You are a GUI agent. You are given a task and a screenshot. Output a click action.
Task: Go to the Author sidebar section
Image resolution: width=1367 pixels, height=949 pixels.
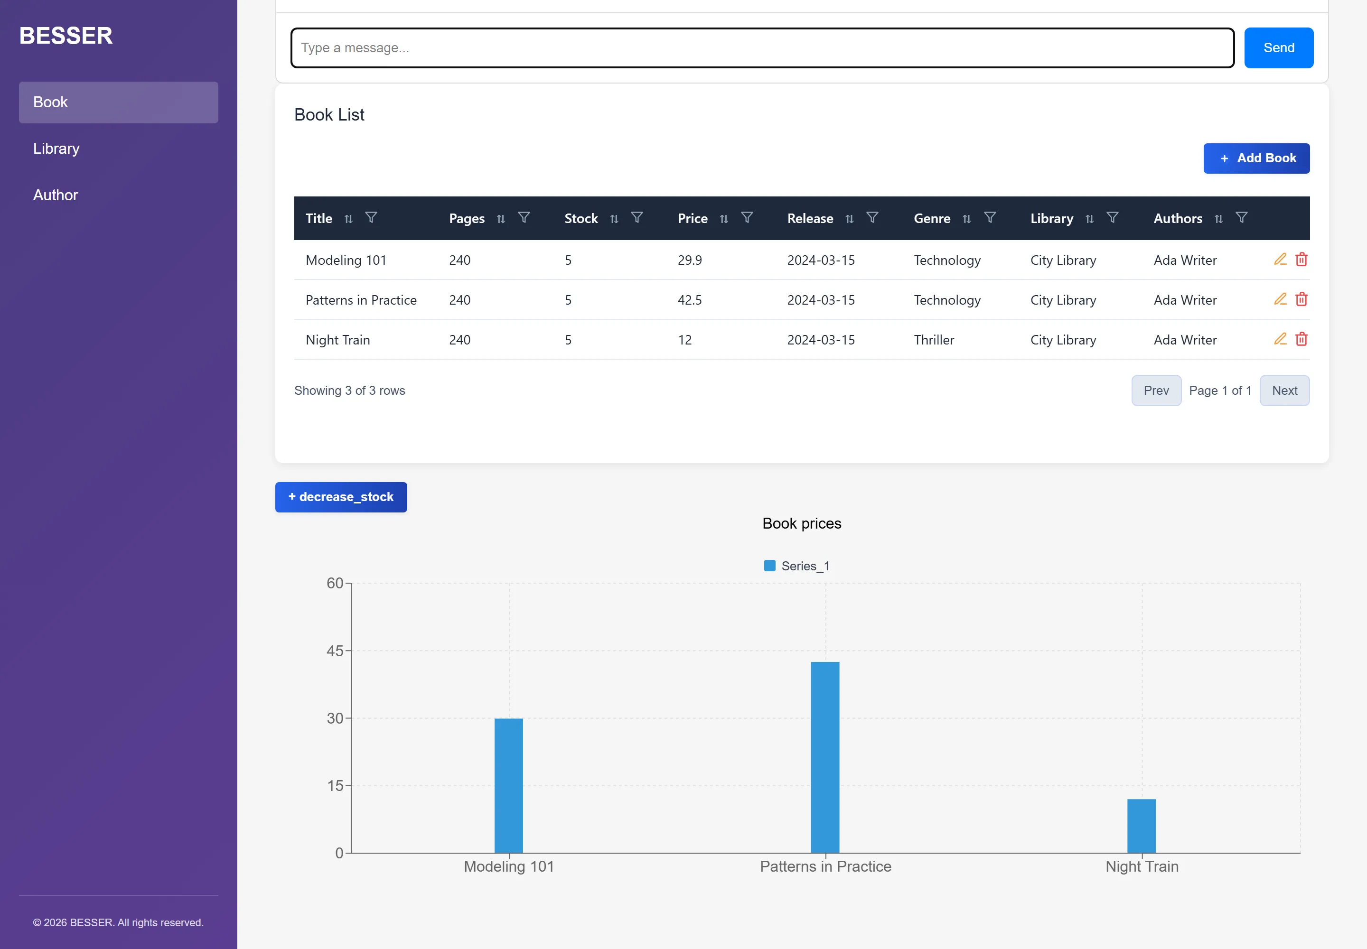point(118,195)
